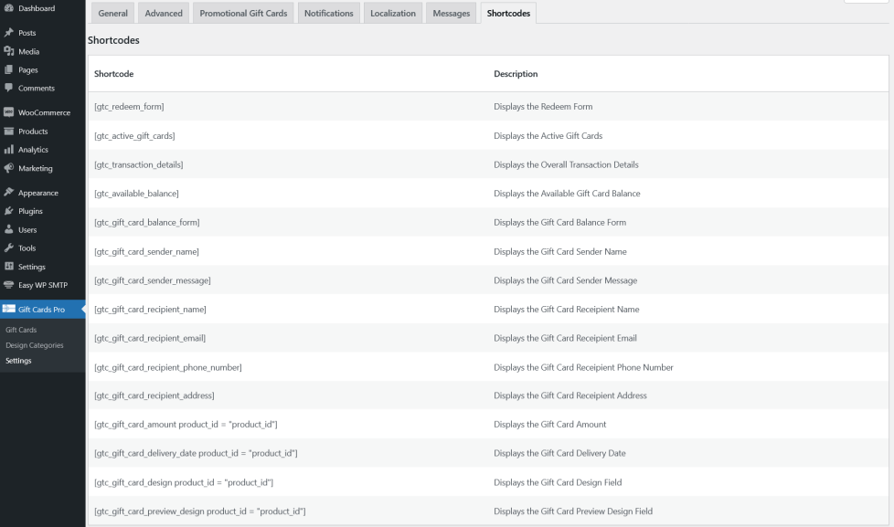894x527 pixels.
Task: Select the gtc_gift_card_amount product_id shortcode
Action: click(x=186, y=425)
